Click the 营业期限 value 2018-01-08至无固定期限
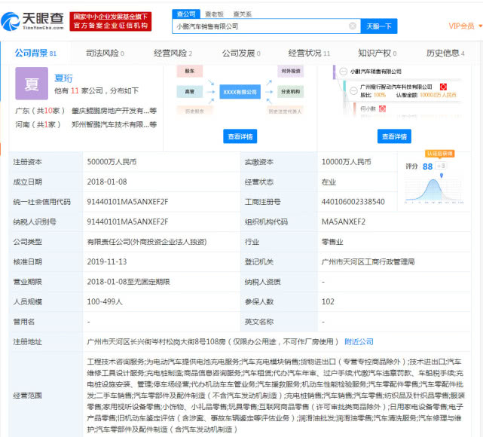 click(128, 282)
